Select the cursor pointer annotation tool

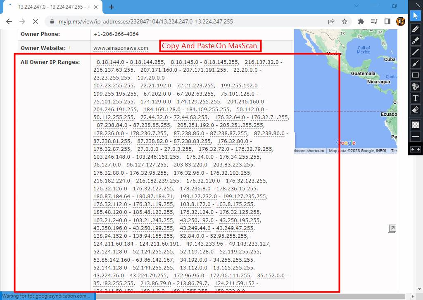pyautogui.click(x=416, y=16)
